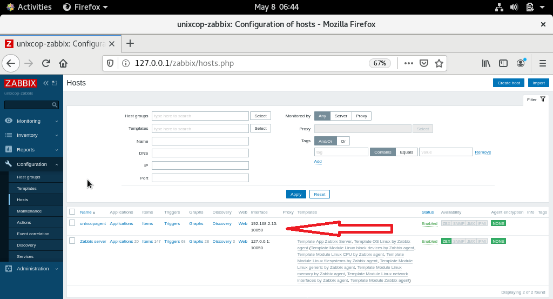The height and width of the screenshot is (299, 553).
Task: Select Contains tag operator
Action: coord(383,152)
